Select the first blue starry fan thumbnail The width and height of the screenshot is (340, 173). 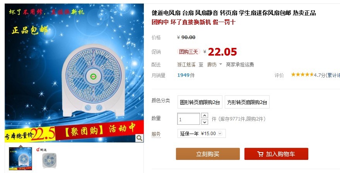[x=21, y=158]
